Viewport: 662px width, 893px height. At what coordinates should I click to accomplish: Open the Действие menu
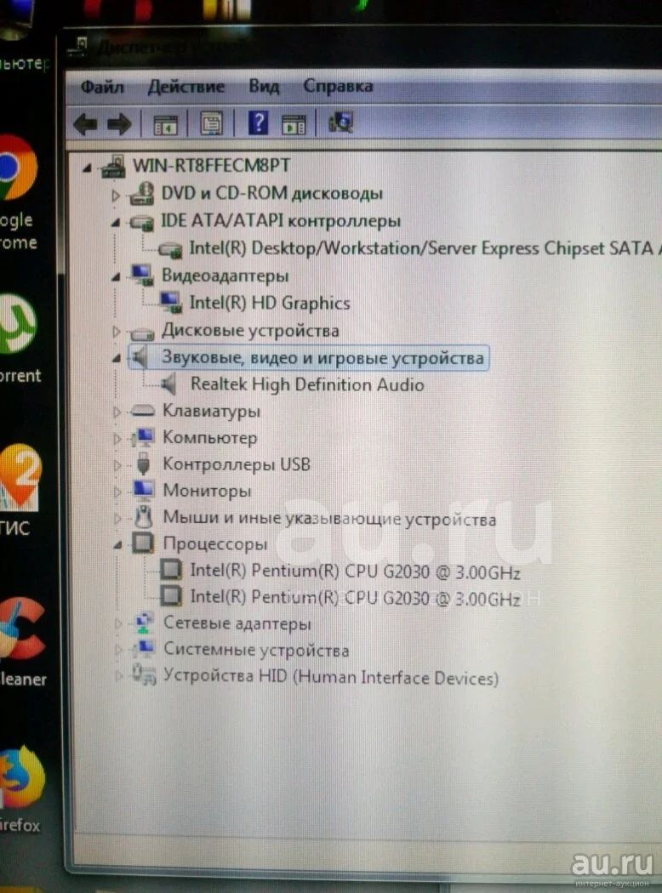click(185, 87)
